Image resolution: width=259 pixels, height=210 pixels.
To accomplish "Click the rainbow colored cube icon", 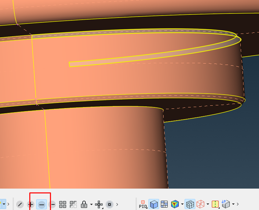I will (175, 204).
